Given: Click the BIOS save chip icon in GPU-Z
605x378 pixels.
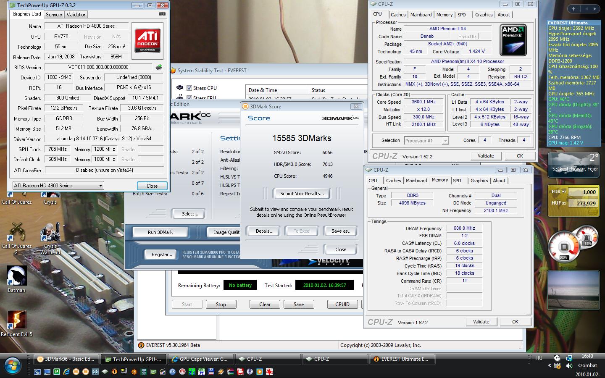Looking at the screenshot, I should click(159, 67).
